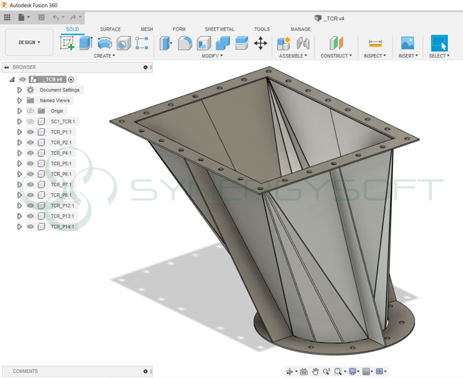Viewport: 463px width, 378px height.
Task: Select the Extrude tool
Action: coord(85,43)
